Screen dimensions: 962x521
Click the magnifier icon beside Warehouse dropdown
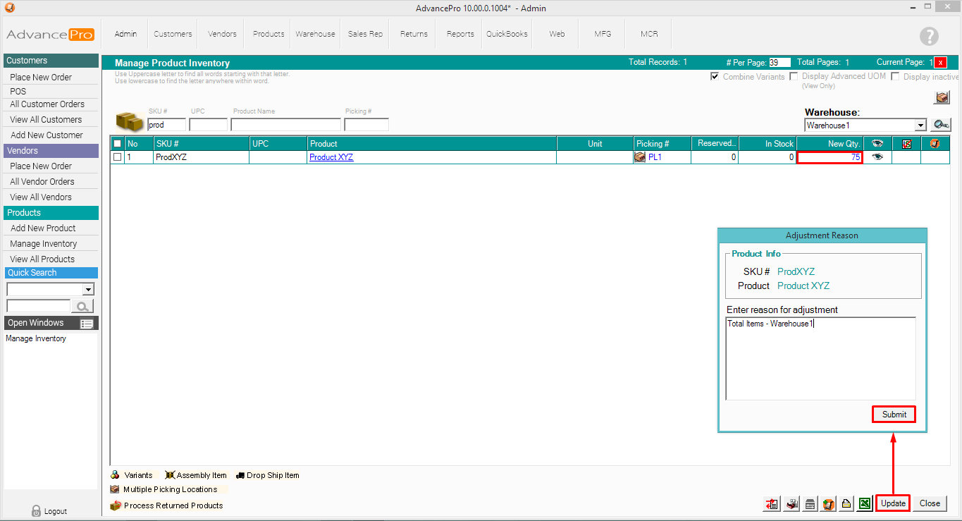tap(940, 125)
